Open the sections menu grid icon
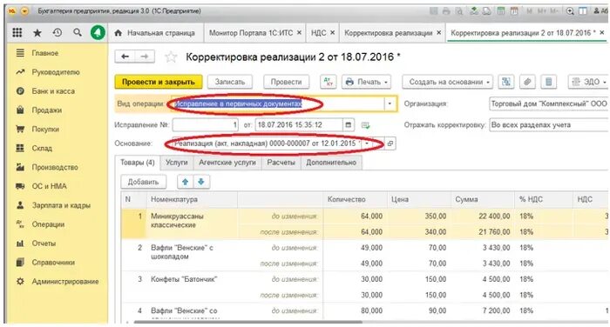This screenshot has width=610, height=327. tap(17, 33)
